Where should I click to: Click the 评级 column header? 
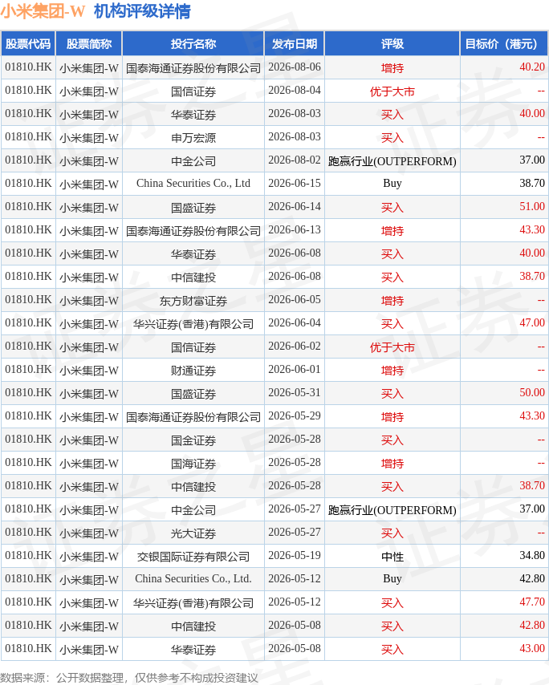pos(392,43)
